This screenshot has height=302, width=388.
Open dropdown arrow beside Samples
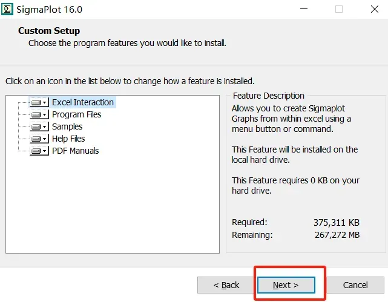point(45,126)
